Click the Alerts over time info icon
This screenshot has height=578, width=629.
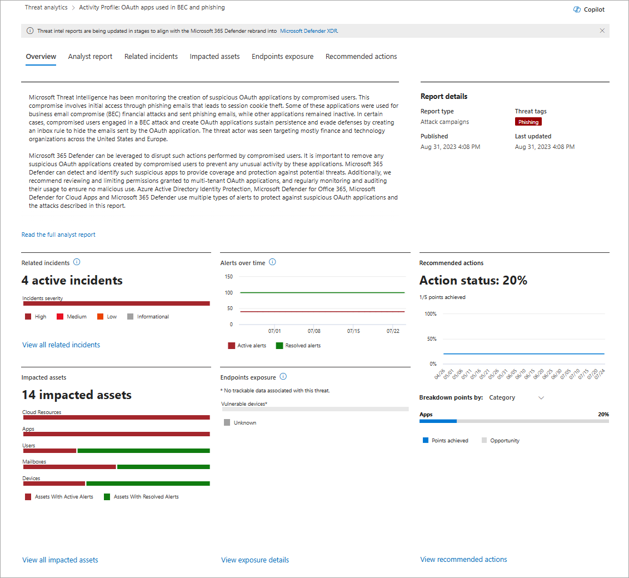[x=272, y=262]
